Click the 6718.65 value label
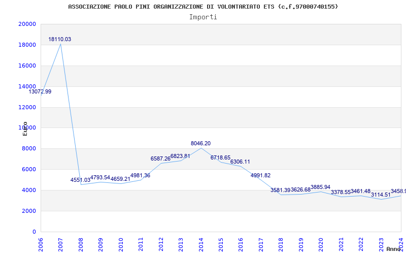The image size is (406, 254). [220, 157]
